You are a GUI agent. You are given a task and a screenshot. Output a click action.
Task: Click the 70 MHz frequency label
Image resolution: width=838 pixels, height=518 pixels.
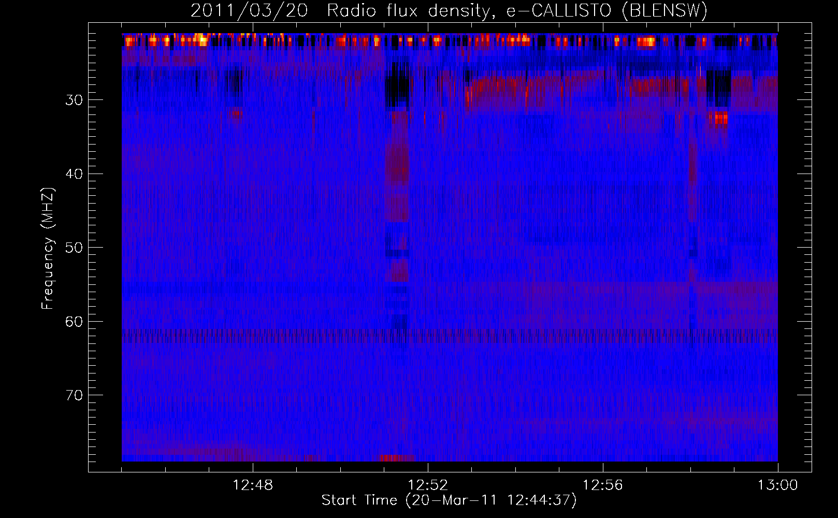tap(74, 395)
